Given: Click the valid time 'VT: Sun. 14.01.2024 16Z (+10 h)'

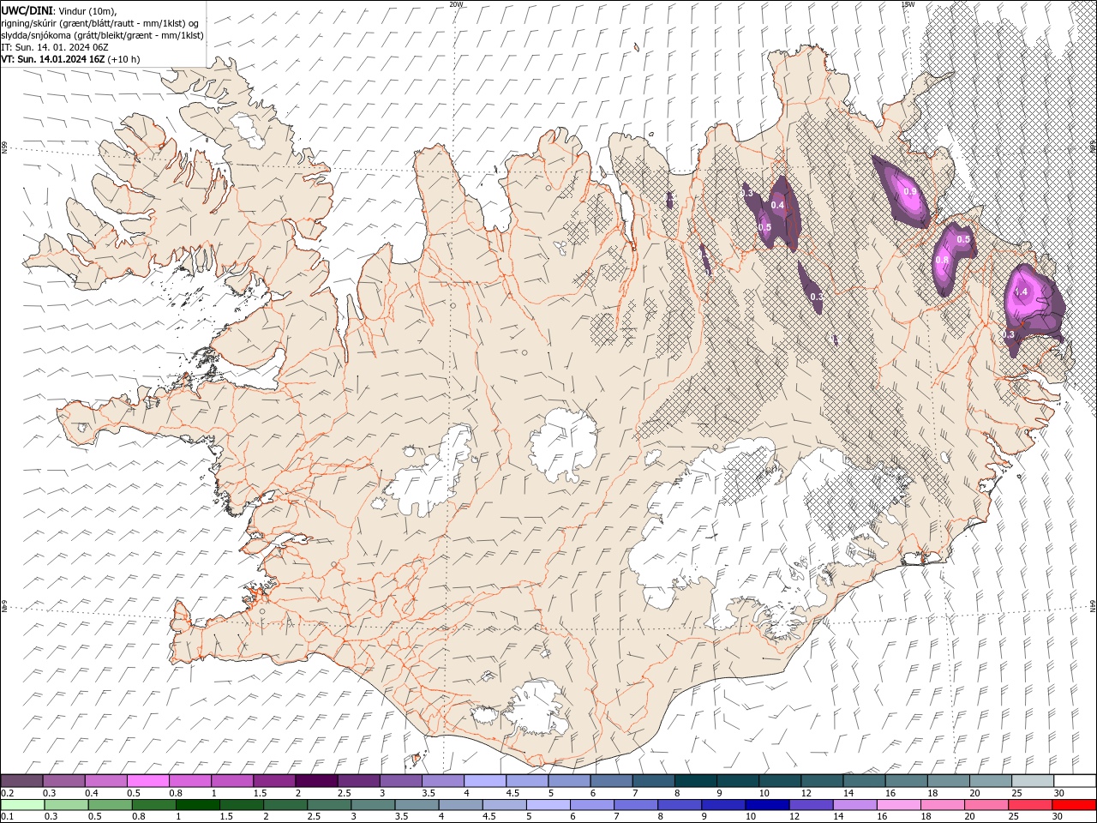Looking at the screenshot, I should click(70, 59).
